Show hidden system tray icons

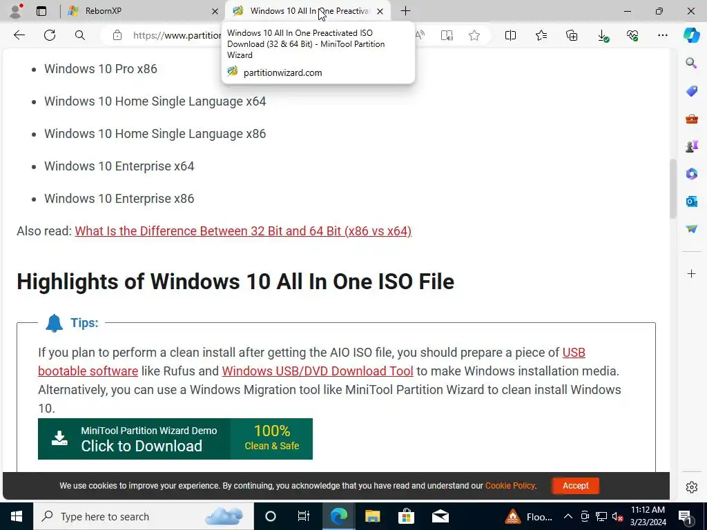click(568, 516)
